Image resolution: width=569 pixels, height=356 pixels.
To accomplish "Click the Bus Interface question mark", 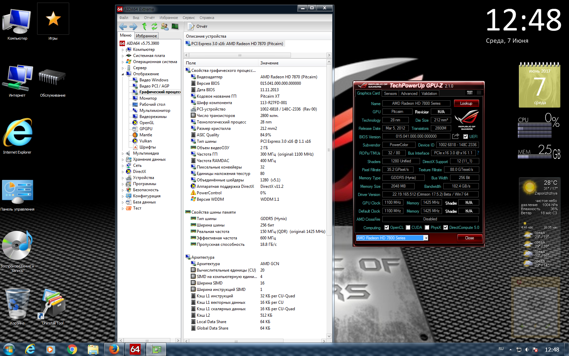I will pos(478,153).
